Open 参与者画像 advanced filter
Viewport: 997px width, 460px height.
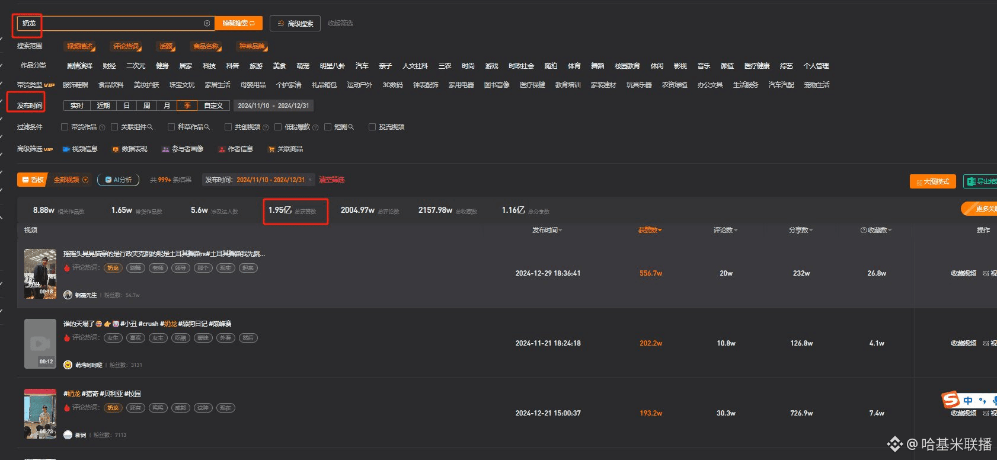click(x=183, y=149)
